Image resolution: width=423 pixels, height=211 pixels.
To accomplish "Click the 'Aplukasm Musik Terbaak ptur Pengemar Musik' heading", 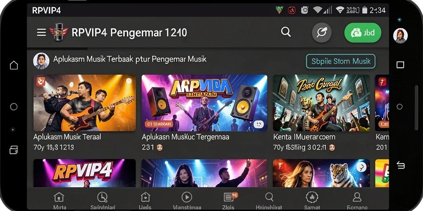I will pyautogui.click(x=130, y=59).
